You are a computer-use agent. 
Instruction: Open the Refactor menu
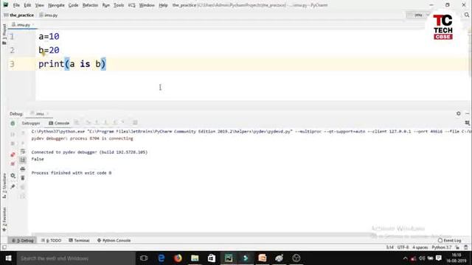pos(90,5)
